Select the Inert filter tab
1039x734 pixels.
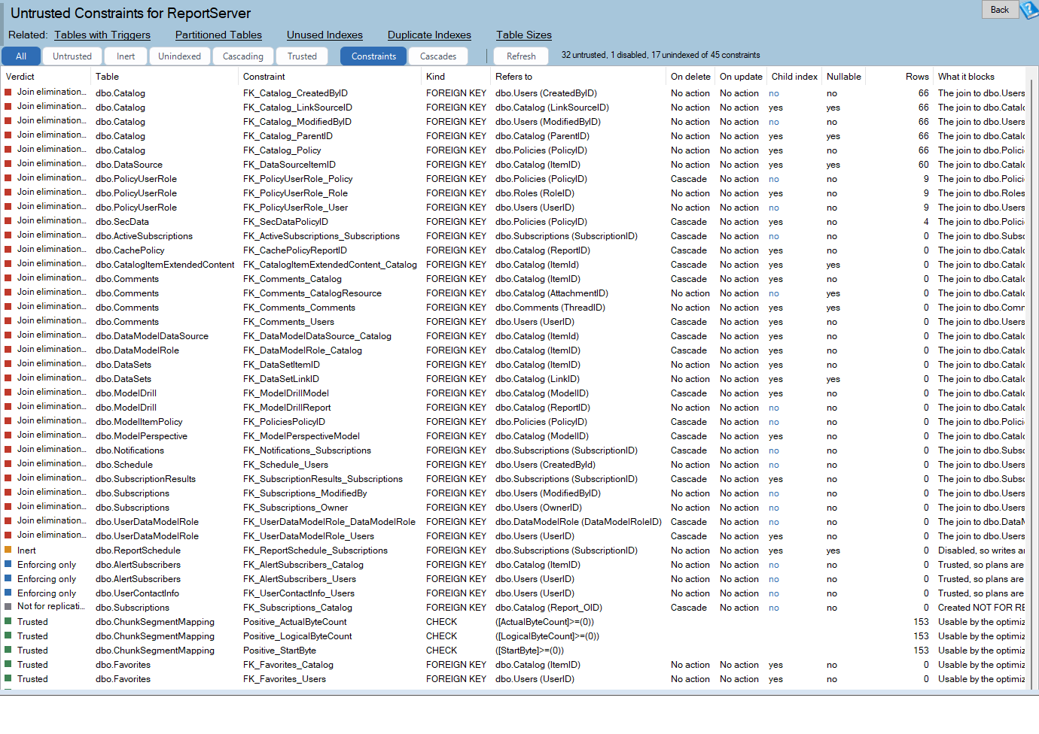[126, 56]
